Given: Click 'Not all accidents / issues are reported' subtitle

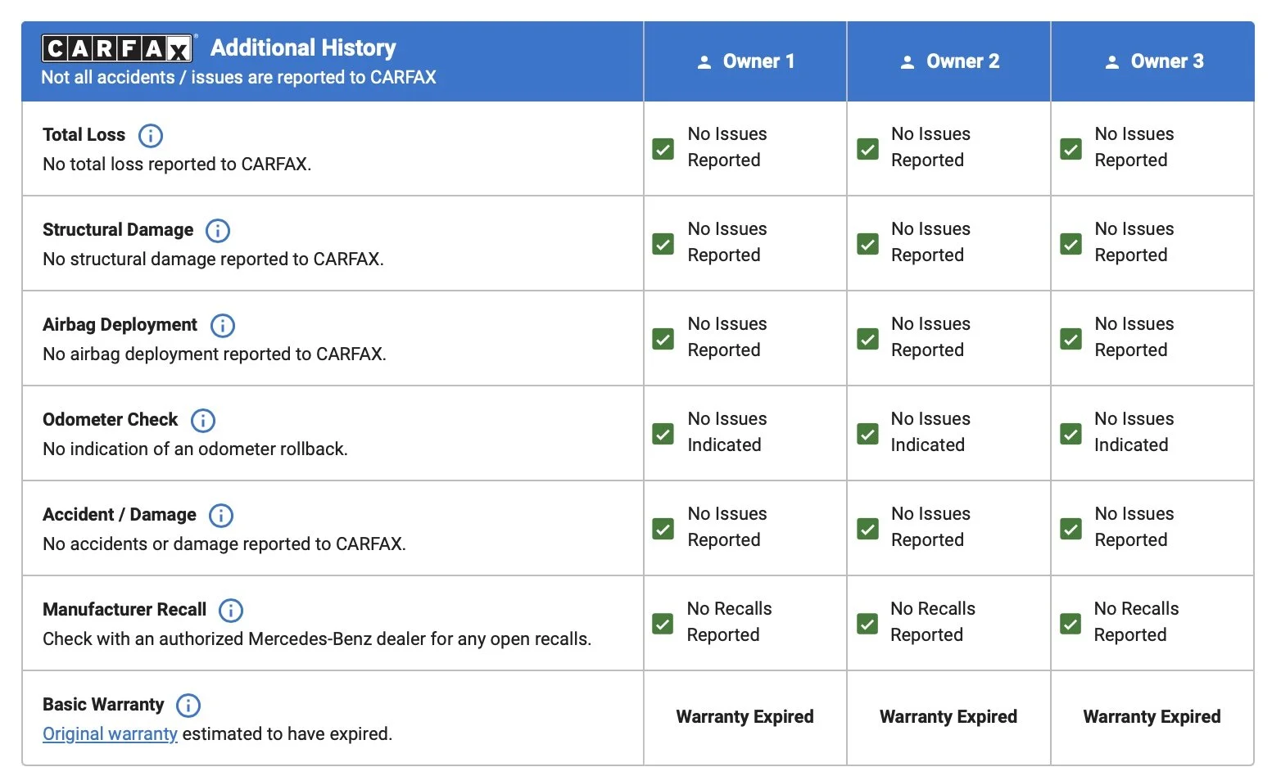Looking at the screenshot, I should point(238,78).
